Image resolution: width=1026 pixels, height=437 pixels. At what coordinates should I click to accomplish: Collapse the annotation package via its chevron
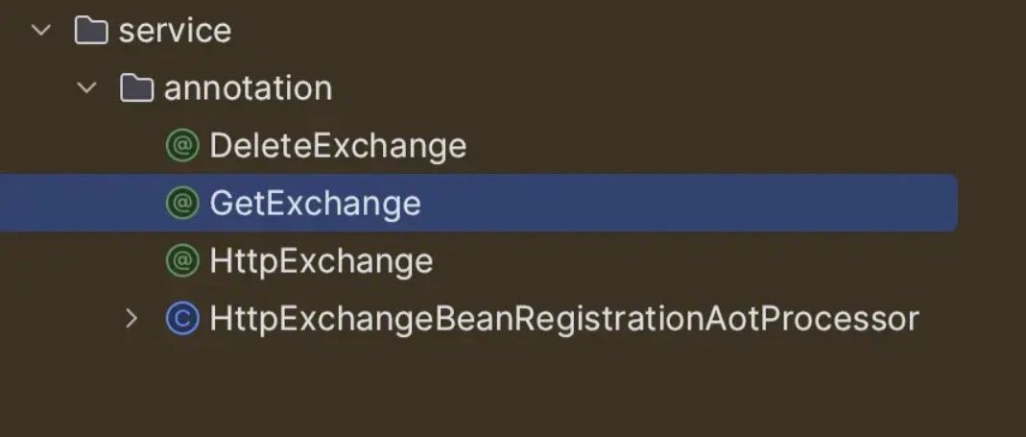tap(86, 87)
